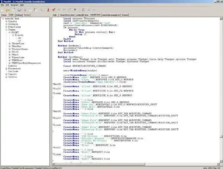
Task: Open the Edit menu
Action: click(7, 5)
